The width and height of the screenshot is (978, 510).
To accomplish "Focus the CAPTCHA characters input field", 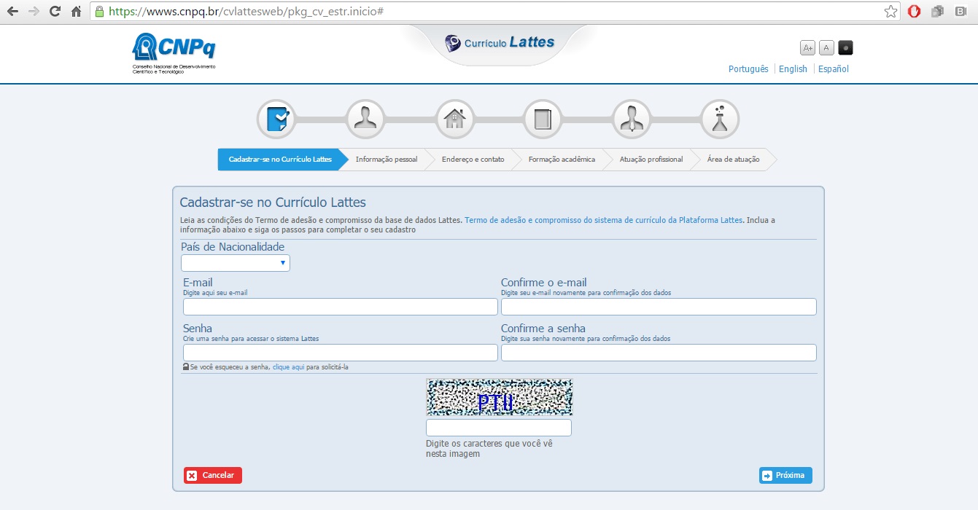I will (x=499, y=428).
